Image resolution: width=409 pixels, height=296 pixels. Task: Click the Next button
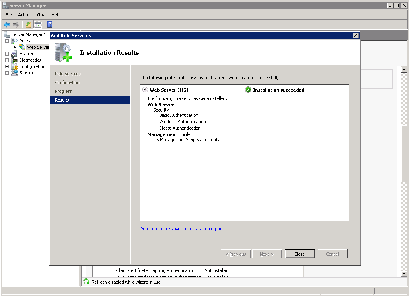[267, 254]
